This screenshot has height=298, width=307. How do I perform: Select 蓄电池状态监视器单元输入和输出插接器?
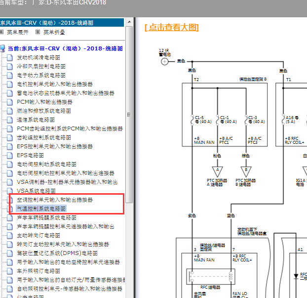tap(66, 93)
